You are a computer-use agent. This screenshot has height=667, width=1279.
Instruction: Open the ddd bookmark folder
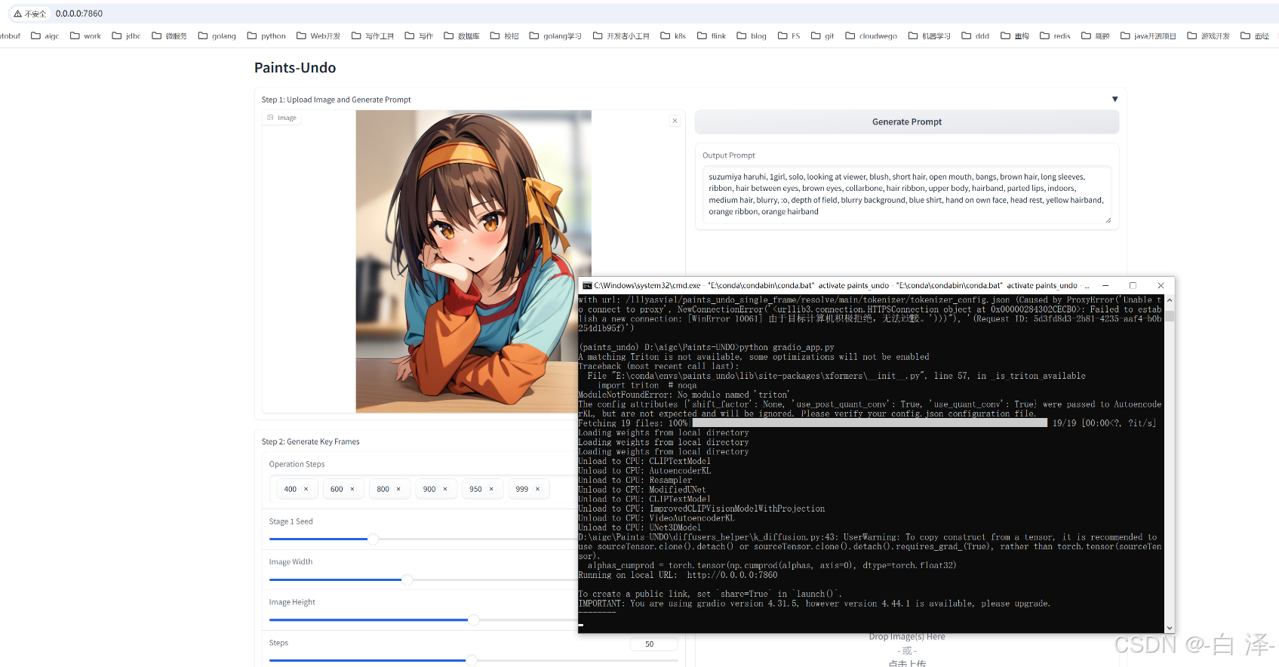click(976, 35)
